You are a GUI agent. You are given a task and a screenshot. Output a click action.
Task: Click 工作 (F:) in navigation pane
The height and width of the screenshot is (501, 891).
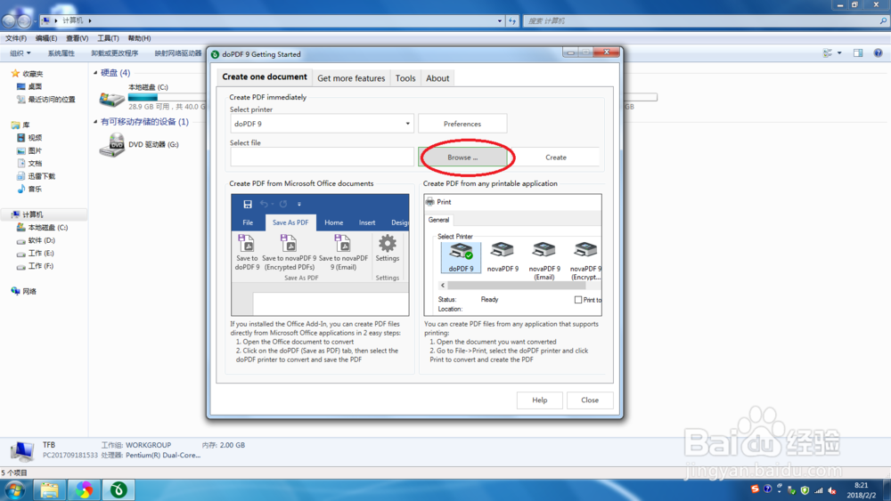pos(41,266)
